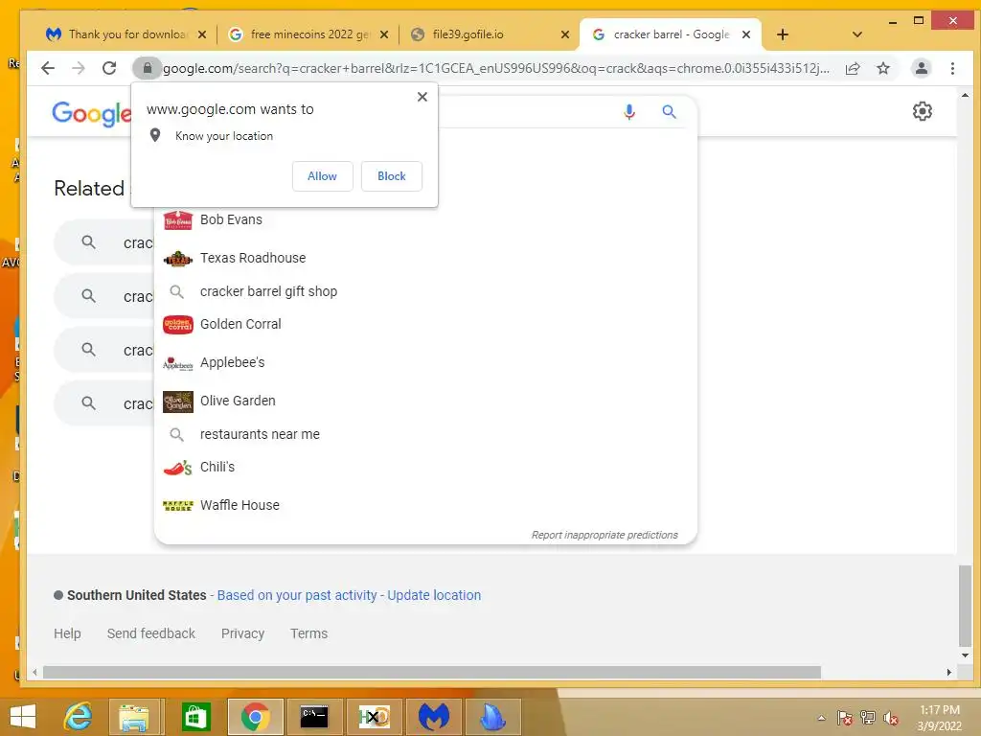Open Malwarebytes from the taskbar
The width and height of the screenshot is (981, 736).
[x=434, y=717]
